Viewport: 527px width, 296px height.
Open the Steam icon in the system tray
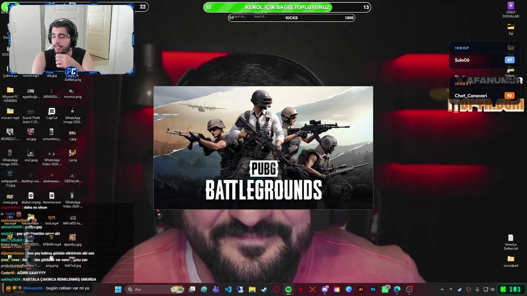459,289
